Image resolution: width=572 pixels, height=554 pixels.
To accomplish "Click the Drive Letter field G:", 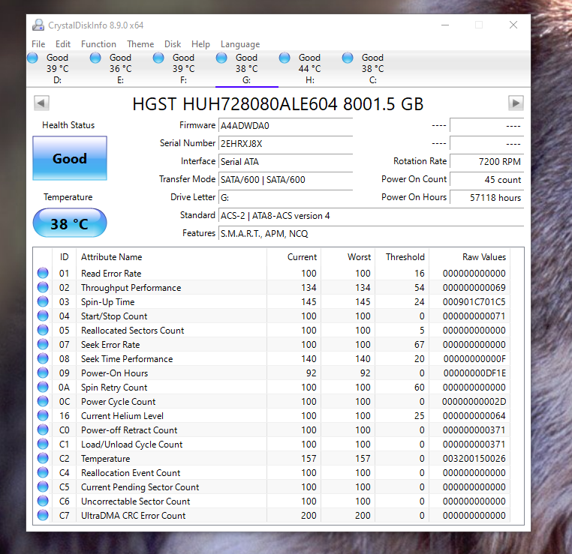I will point(286,198).
